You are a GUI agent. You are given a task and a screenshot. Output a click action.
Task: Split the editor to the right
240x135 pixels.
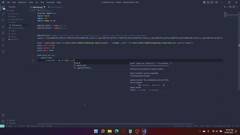(x=234, y=7)
